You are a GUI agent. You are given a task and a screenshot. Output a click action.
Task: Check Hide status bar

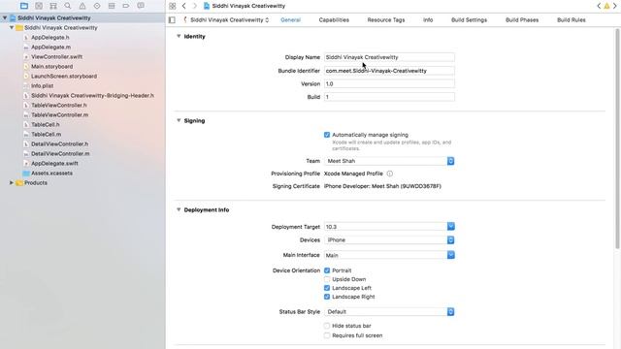pyautogui.click(x=327, y=326)
